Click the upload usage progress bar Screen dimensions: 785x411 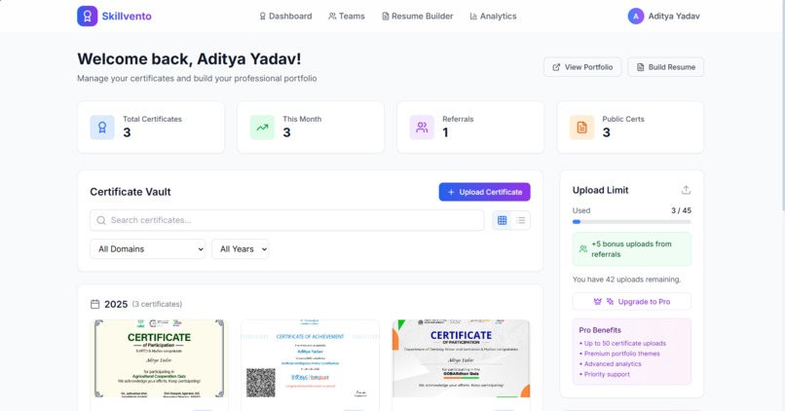[632, 222]
